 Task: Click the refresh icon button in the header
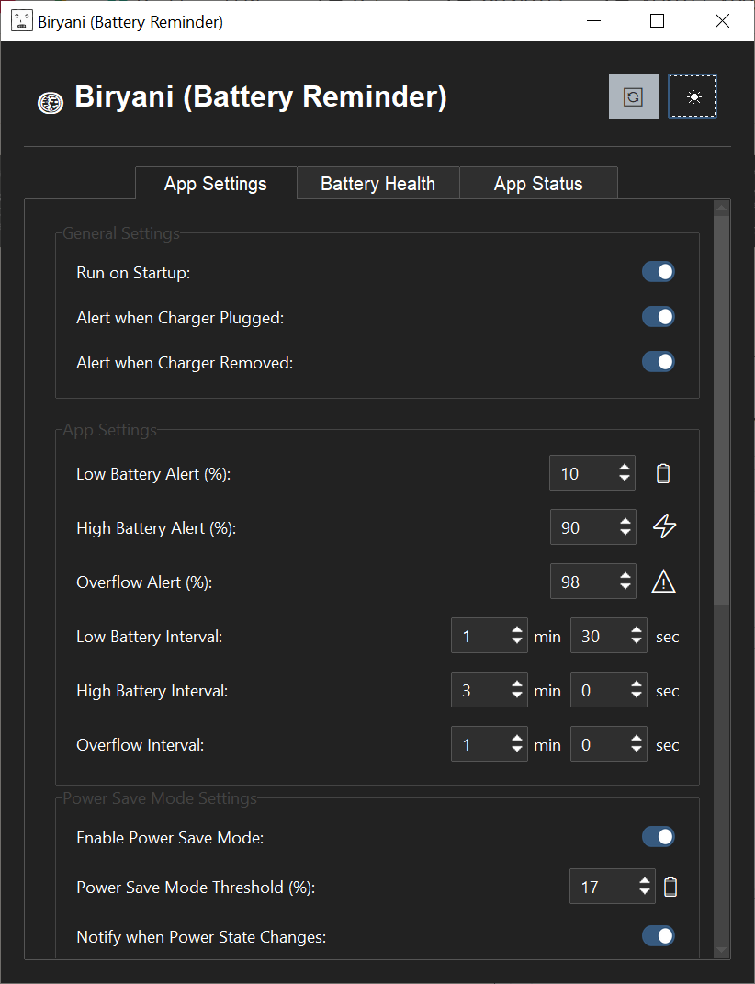click(633, 96)
